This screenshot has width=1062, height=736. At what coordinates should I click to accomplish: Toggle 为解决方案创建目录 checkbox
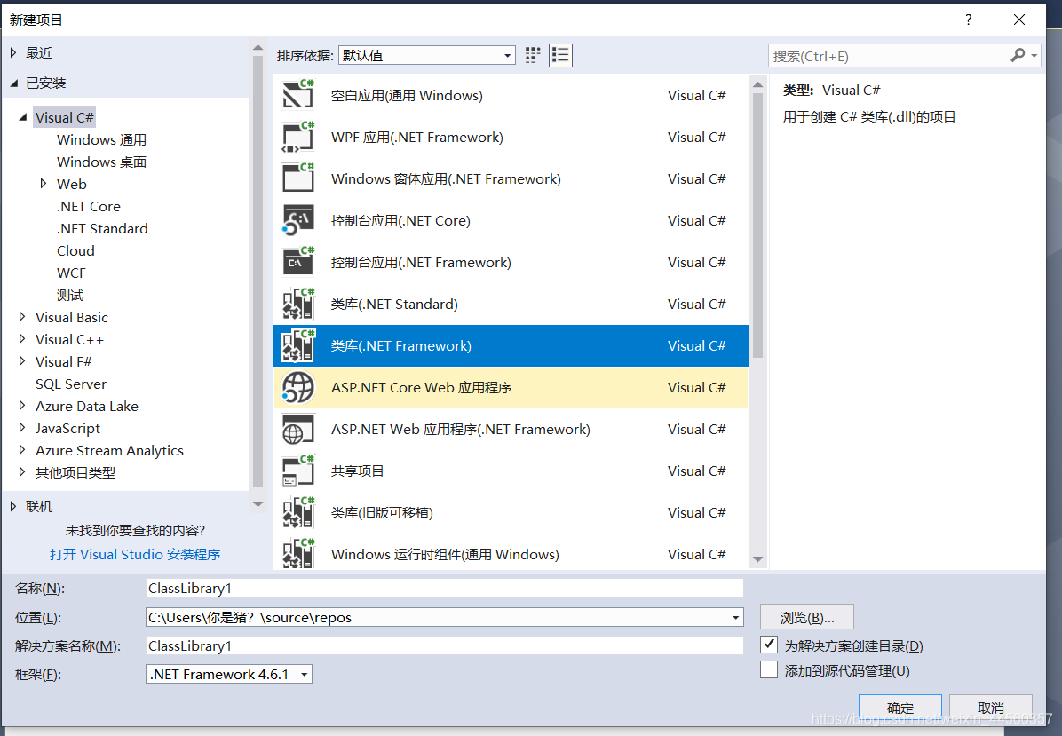click(769, 644)
